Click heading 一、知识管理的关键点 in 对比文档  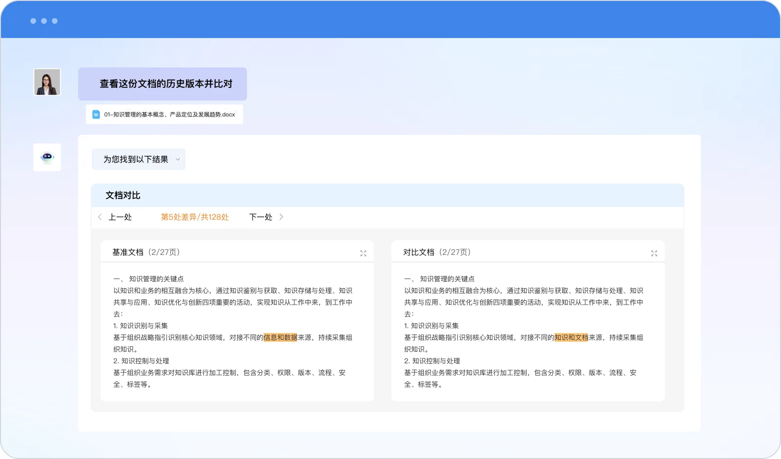click(x=439, y=279)
